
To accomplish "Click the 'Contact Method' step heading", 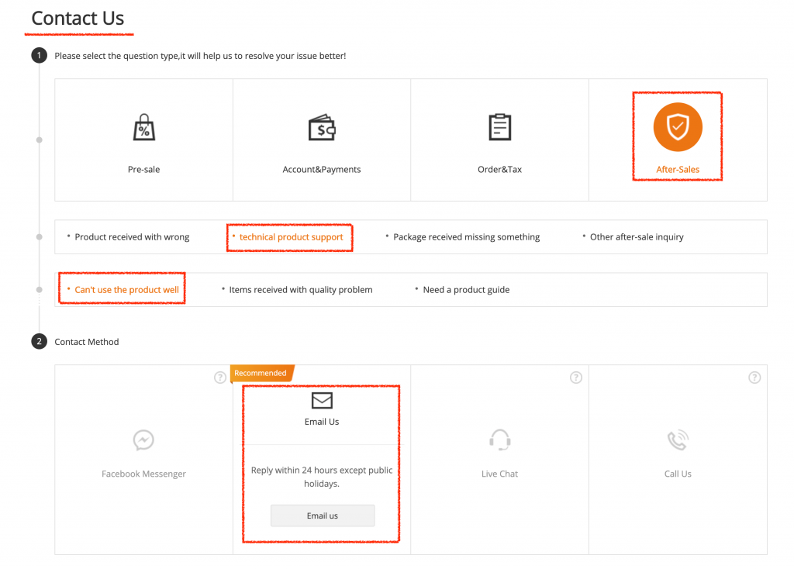I will pos(87,342).
